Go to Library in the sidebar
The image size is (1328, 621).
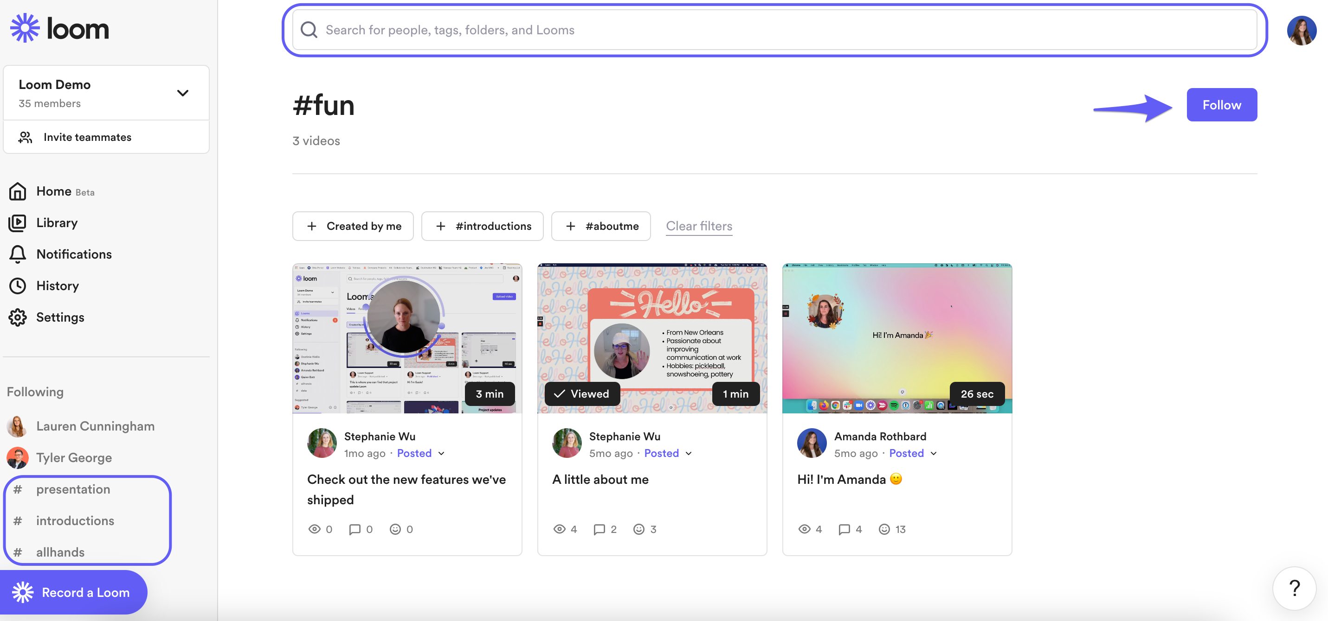pyautogui.click(x=57, y=222)
